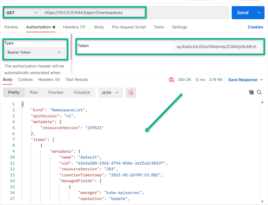The height and width of the screenshot is (205, 268).
Task: Click the SSL certificate warning icon
Action: click(x=171, y=80)
